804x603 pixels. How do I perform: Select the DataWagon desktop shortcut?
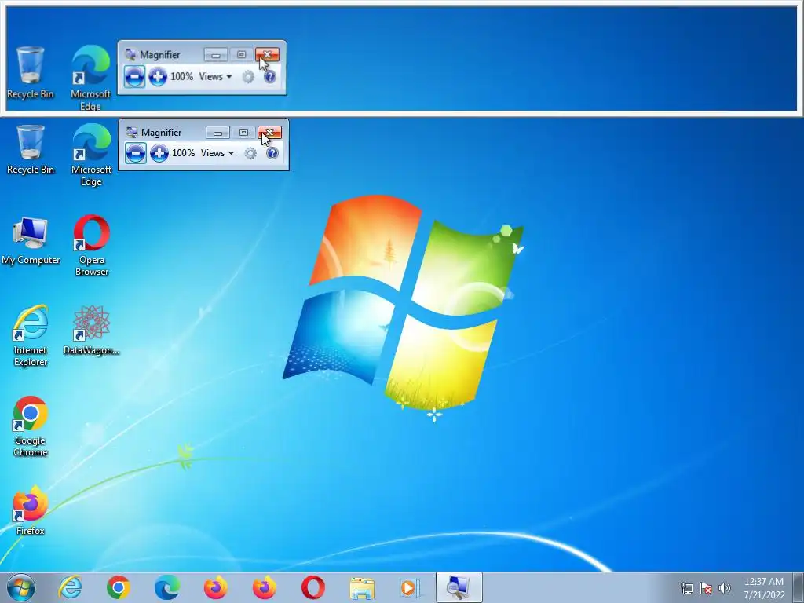click(91, 331)
